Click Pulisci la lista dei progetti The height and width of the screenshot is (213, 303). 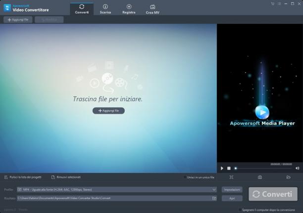click(23, 177)
